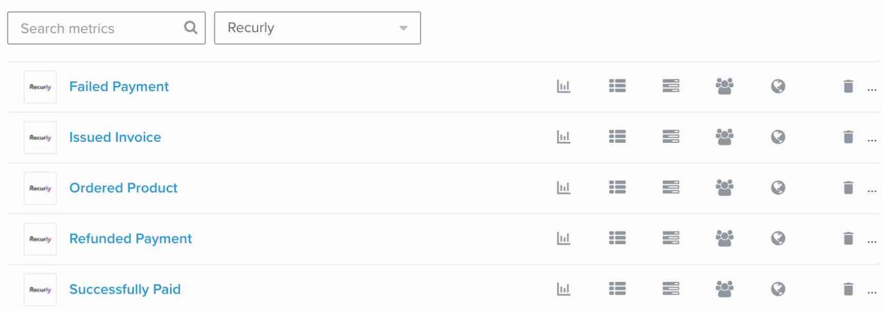
Task: Show people group for Issued Invoice
Action: pyautogui.click(x=724, y=137)
